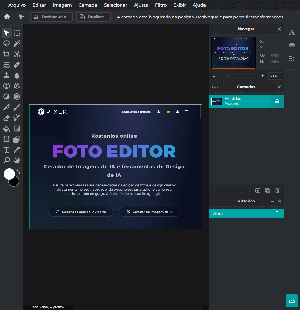This screenshot has height=310, width=300.
Task: Collapse the Camadas panel
Action: tap(273, 87)
